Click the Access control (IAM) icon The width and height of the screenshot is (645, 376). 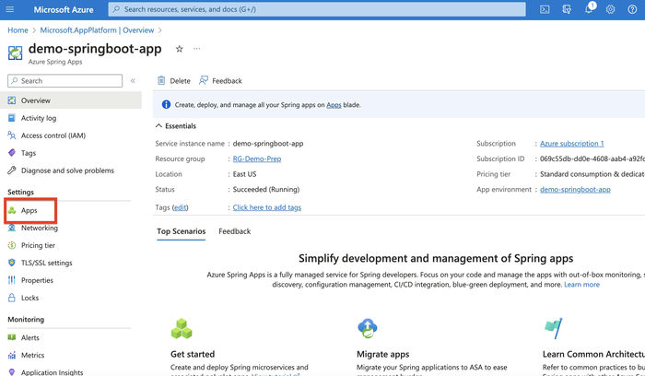12,135
